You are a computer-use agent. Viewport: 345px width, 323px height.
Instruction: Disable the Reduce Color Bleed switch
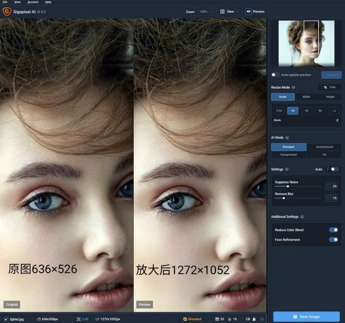333,229
